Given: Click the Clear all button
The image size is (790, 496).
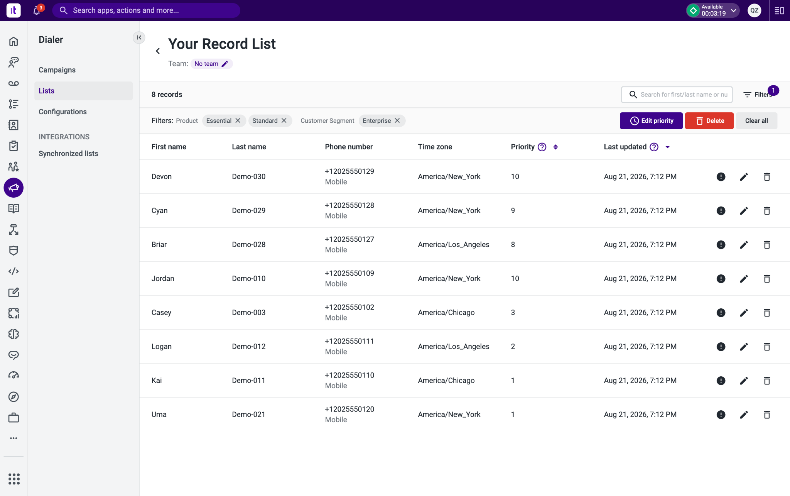Looking at the screenshot, I should [x=756, y=121].
